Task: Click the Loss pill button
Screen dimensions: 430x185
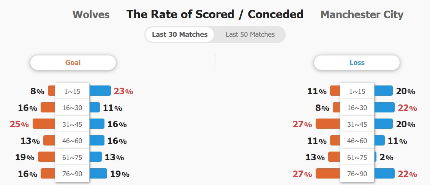Action: pos(357,63)
